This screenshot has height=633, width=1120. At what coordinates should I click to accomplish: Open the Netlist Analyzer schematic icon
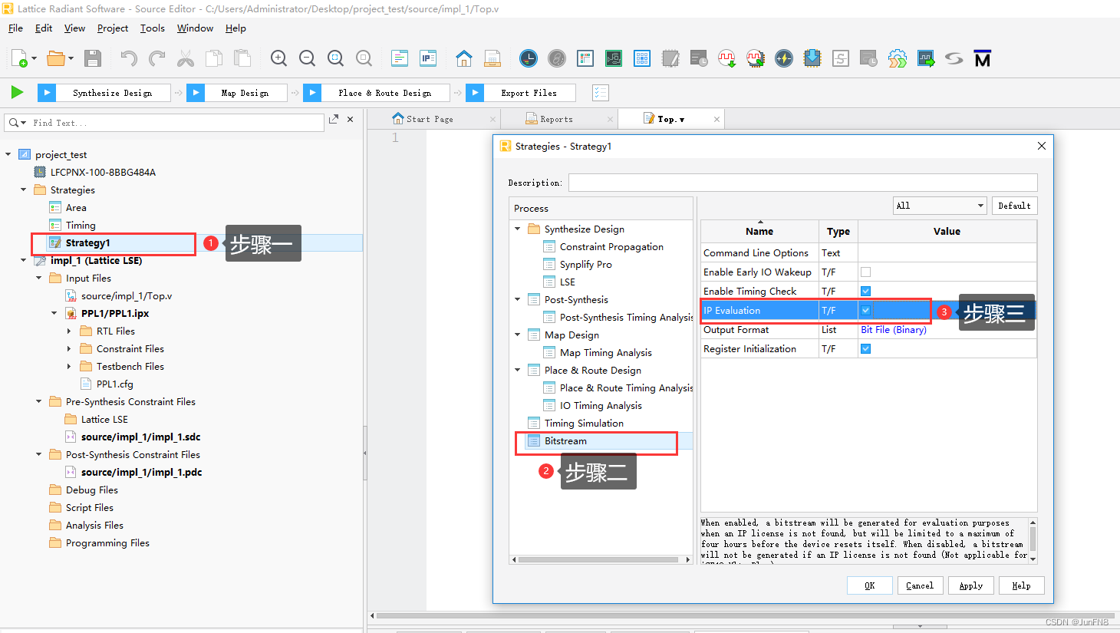tap(614, 58)
